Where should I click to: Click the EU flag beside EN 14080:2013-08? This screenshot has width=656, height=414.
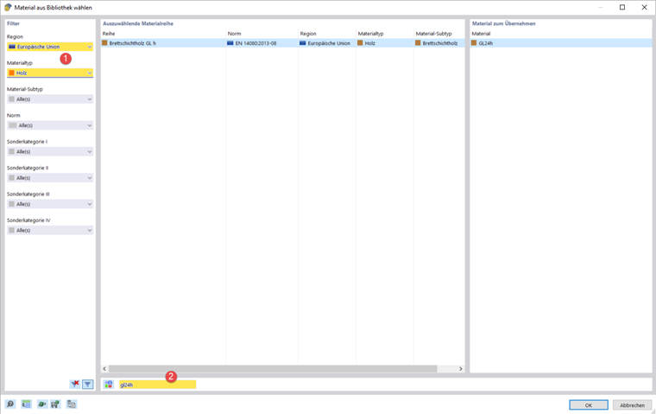tap(230, 42)
